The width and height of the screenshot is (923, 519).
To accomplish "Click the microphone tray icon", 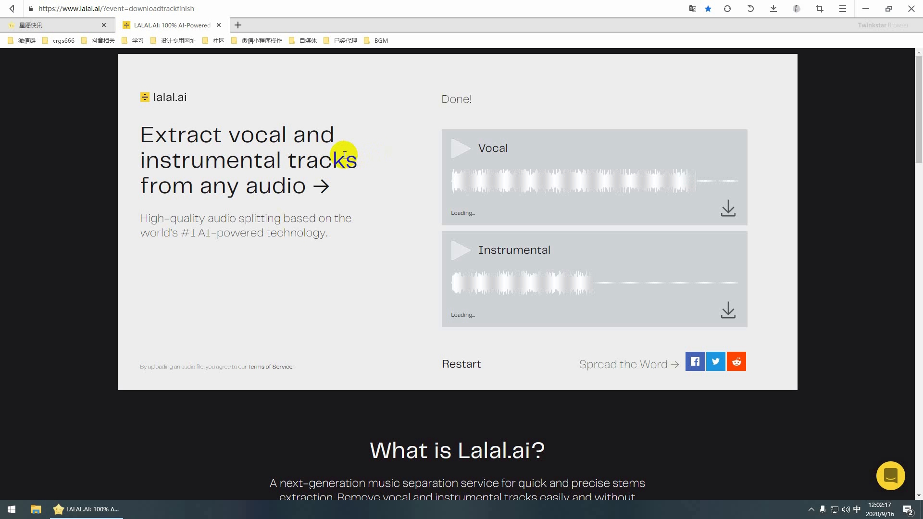I will click(x=823, y=509).
